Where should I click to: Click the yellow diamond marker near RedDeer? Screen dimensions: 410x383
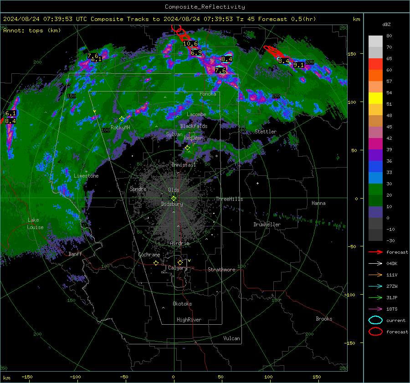click(187, 148)
